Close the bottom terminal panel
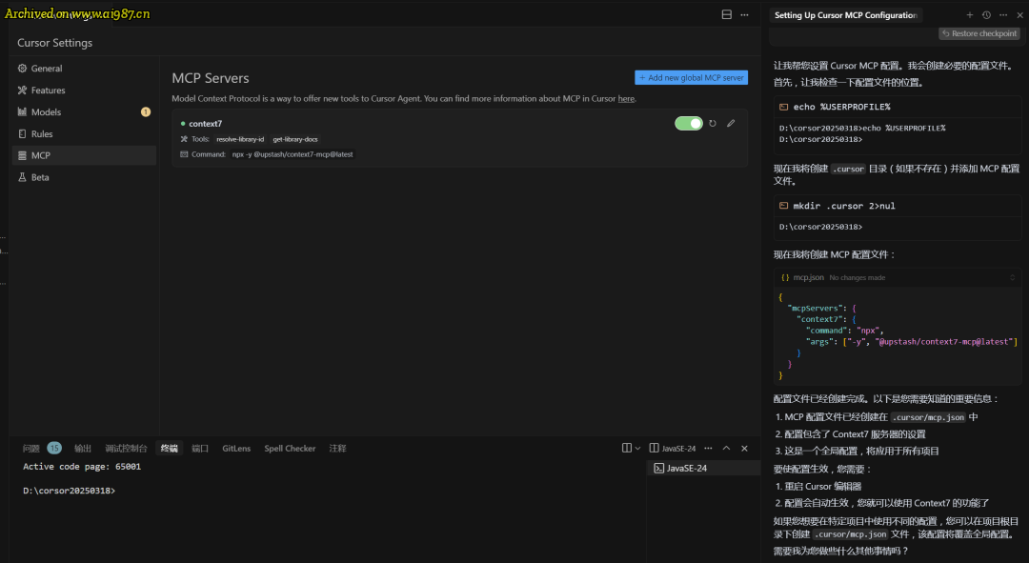The image size is (1029, 563). [x=744, y=448]
